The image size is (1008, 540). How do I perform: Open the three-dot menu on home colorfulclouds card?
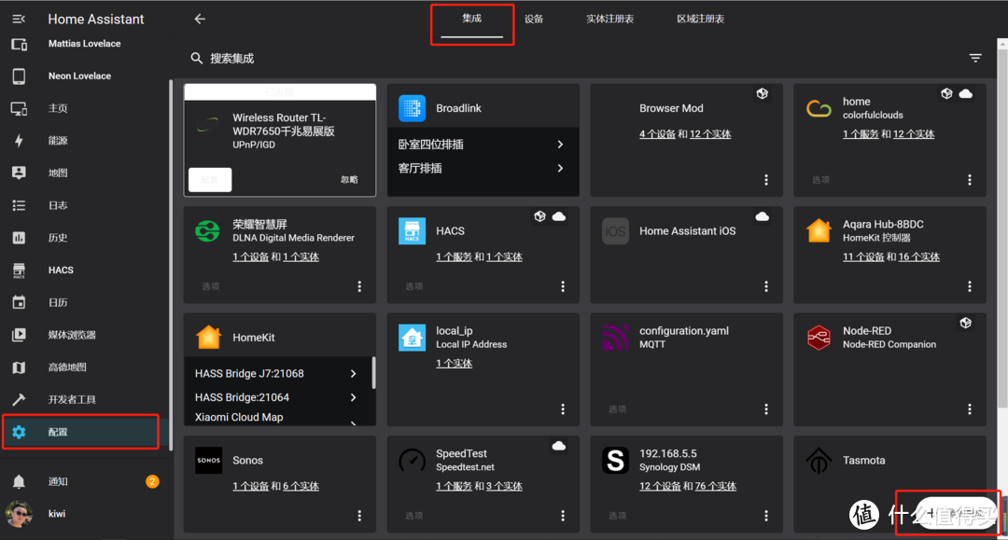click(x=970, y=180)
